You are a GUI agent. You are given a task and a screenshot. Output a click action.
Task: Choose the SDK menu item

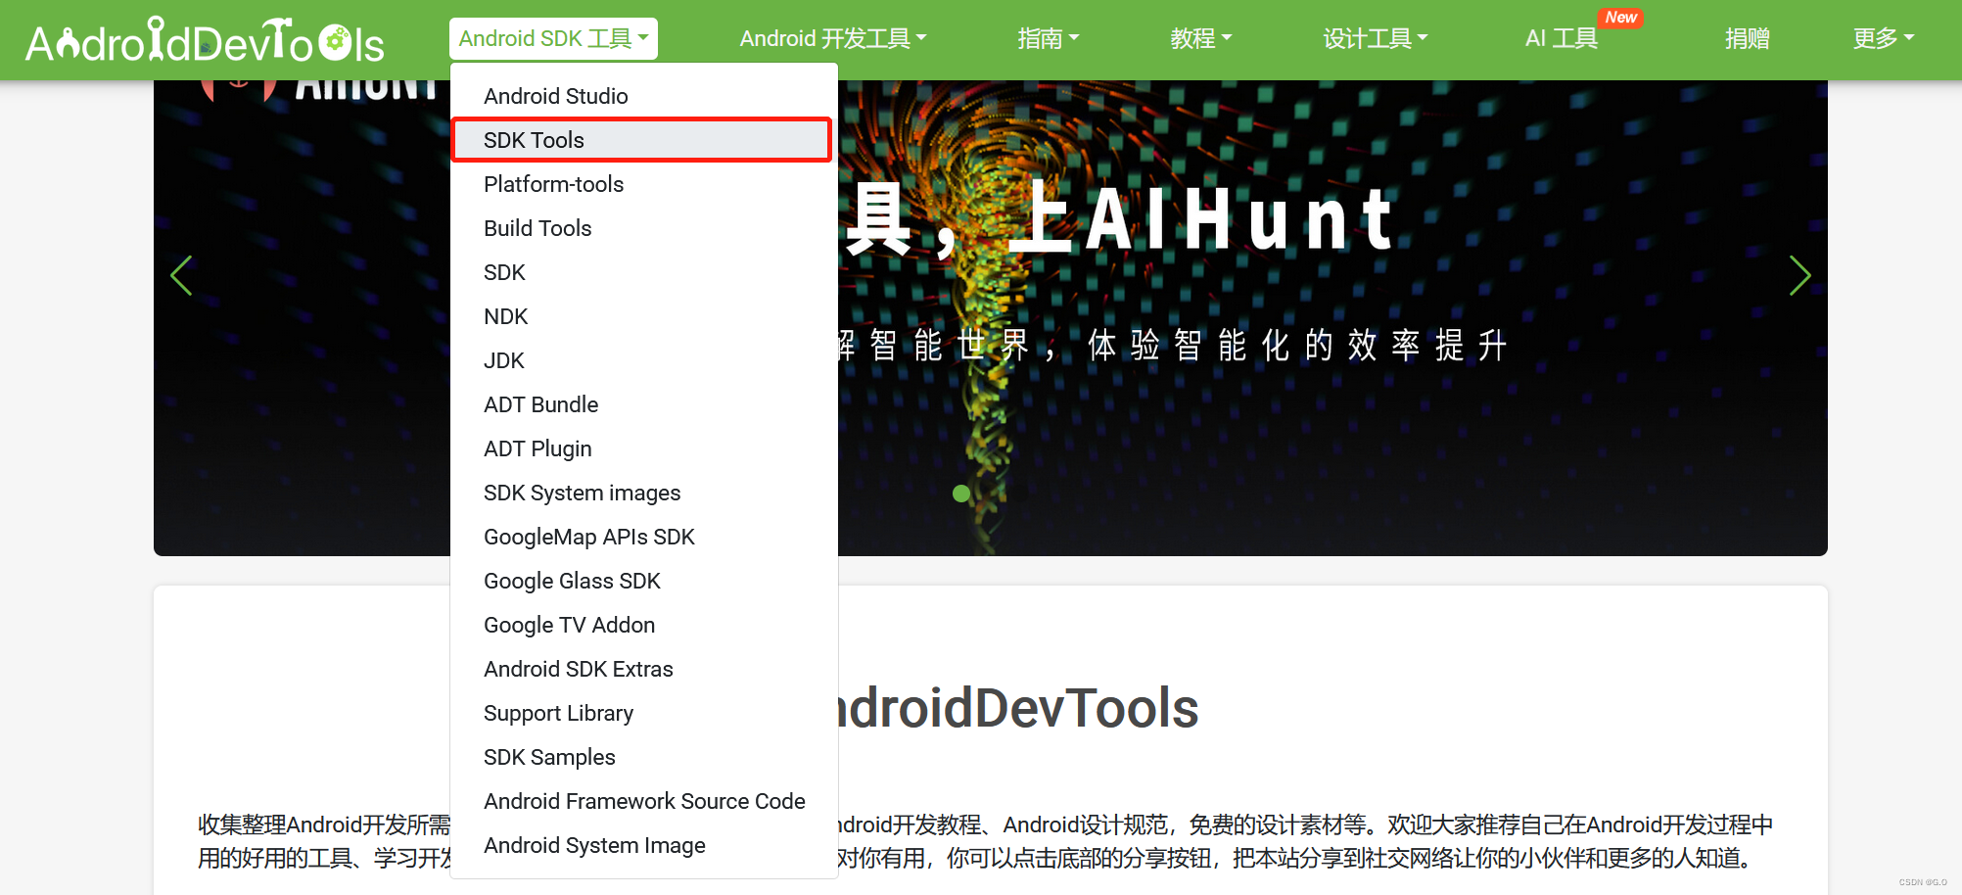click(644, 272)
